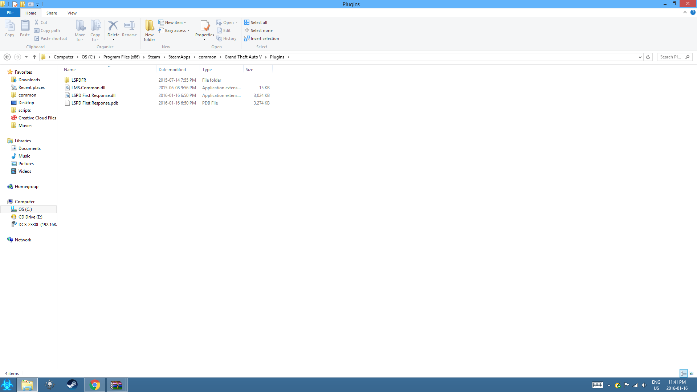Expand address bar history dropdown arrow
697x392 pixels.
click(x=640, y=57)
